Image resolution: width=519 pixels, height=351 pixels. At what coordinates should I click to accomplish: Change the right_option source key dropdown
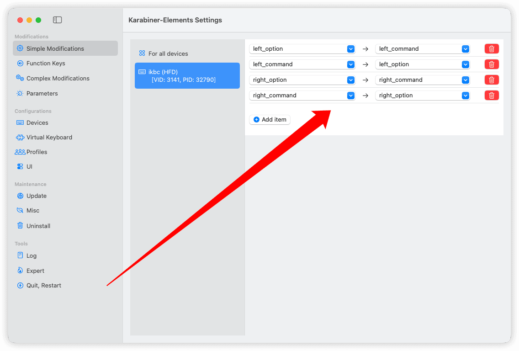(303, 80)
